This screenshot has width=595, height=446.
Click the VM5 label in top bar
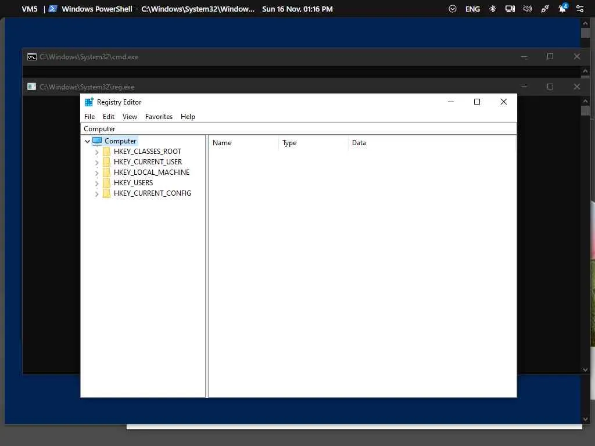[30, 9]
